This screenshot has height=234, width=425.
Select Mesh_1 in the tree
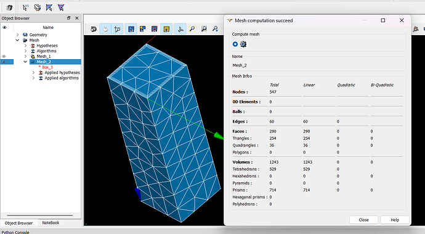44,56
